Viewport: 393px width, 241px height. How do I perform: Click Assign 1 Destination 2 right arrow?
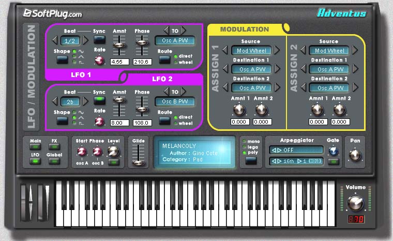pyautogui.click(x=278, y=87)
